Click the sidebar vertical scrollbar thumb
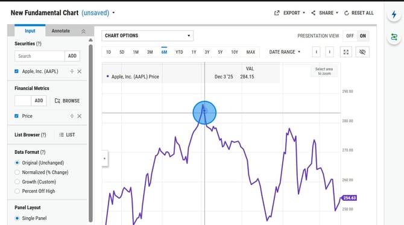The image size is (404, 225). pyautogui.click(x=90, y=133)
